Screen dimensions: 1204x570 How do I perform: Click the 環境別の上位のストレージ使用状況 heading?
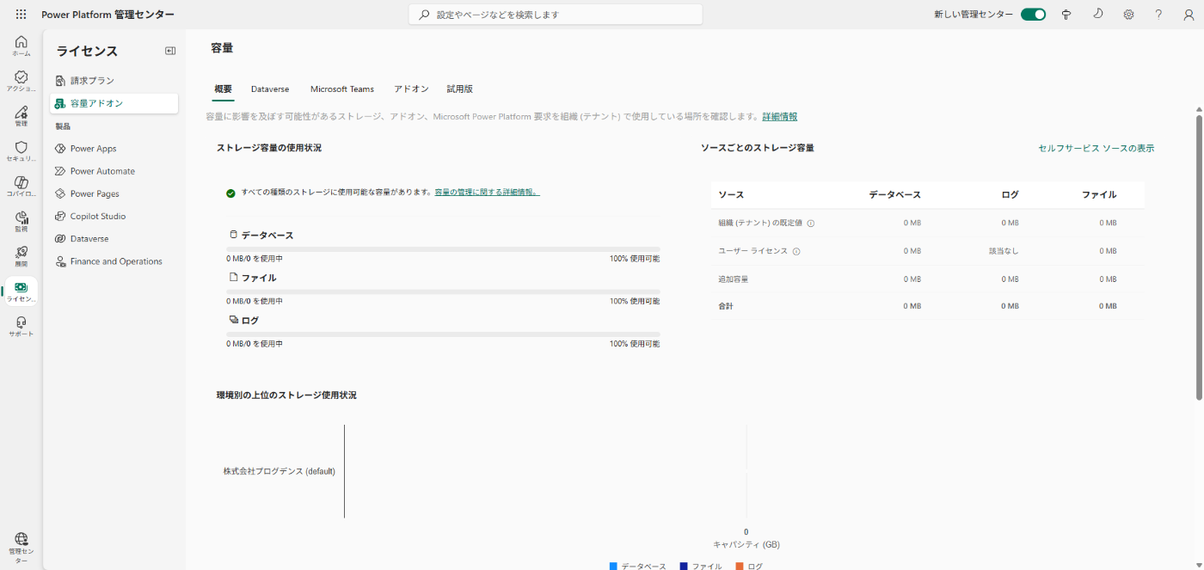tap(286, 395)
